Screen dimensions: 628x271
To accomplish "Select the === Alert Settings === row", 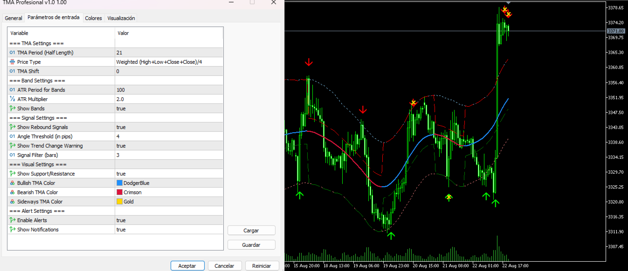I will coord(115,211).
